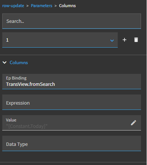Select the combo box showing 1
The image size is (147, 165).
(60, 40)
